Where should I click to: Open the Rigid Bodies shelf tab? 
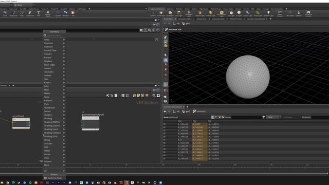click(204, 9)
